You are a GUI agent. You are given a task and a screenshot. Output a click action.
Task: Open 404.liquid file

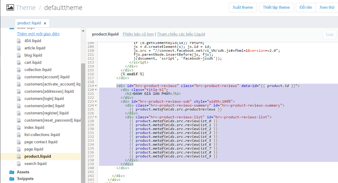(33, 41)
